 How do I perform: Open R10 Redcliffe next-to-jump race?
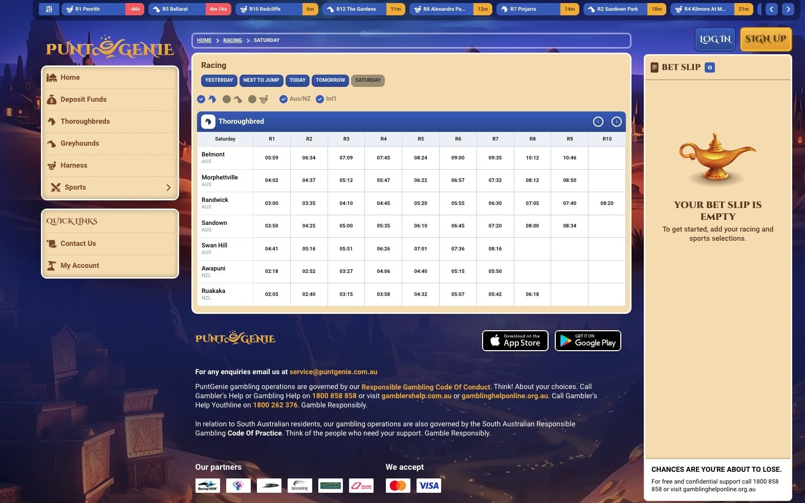(x=277, y=9)
